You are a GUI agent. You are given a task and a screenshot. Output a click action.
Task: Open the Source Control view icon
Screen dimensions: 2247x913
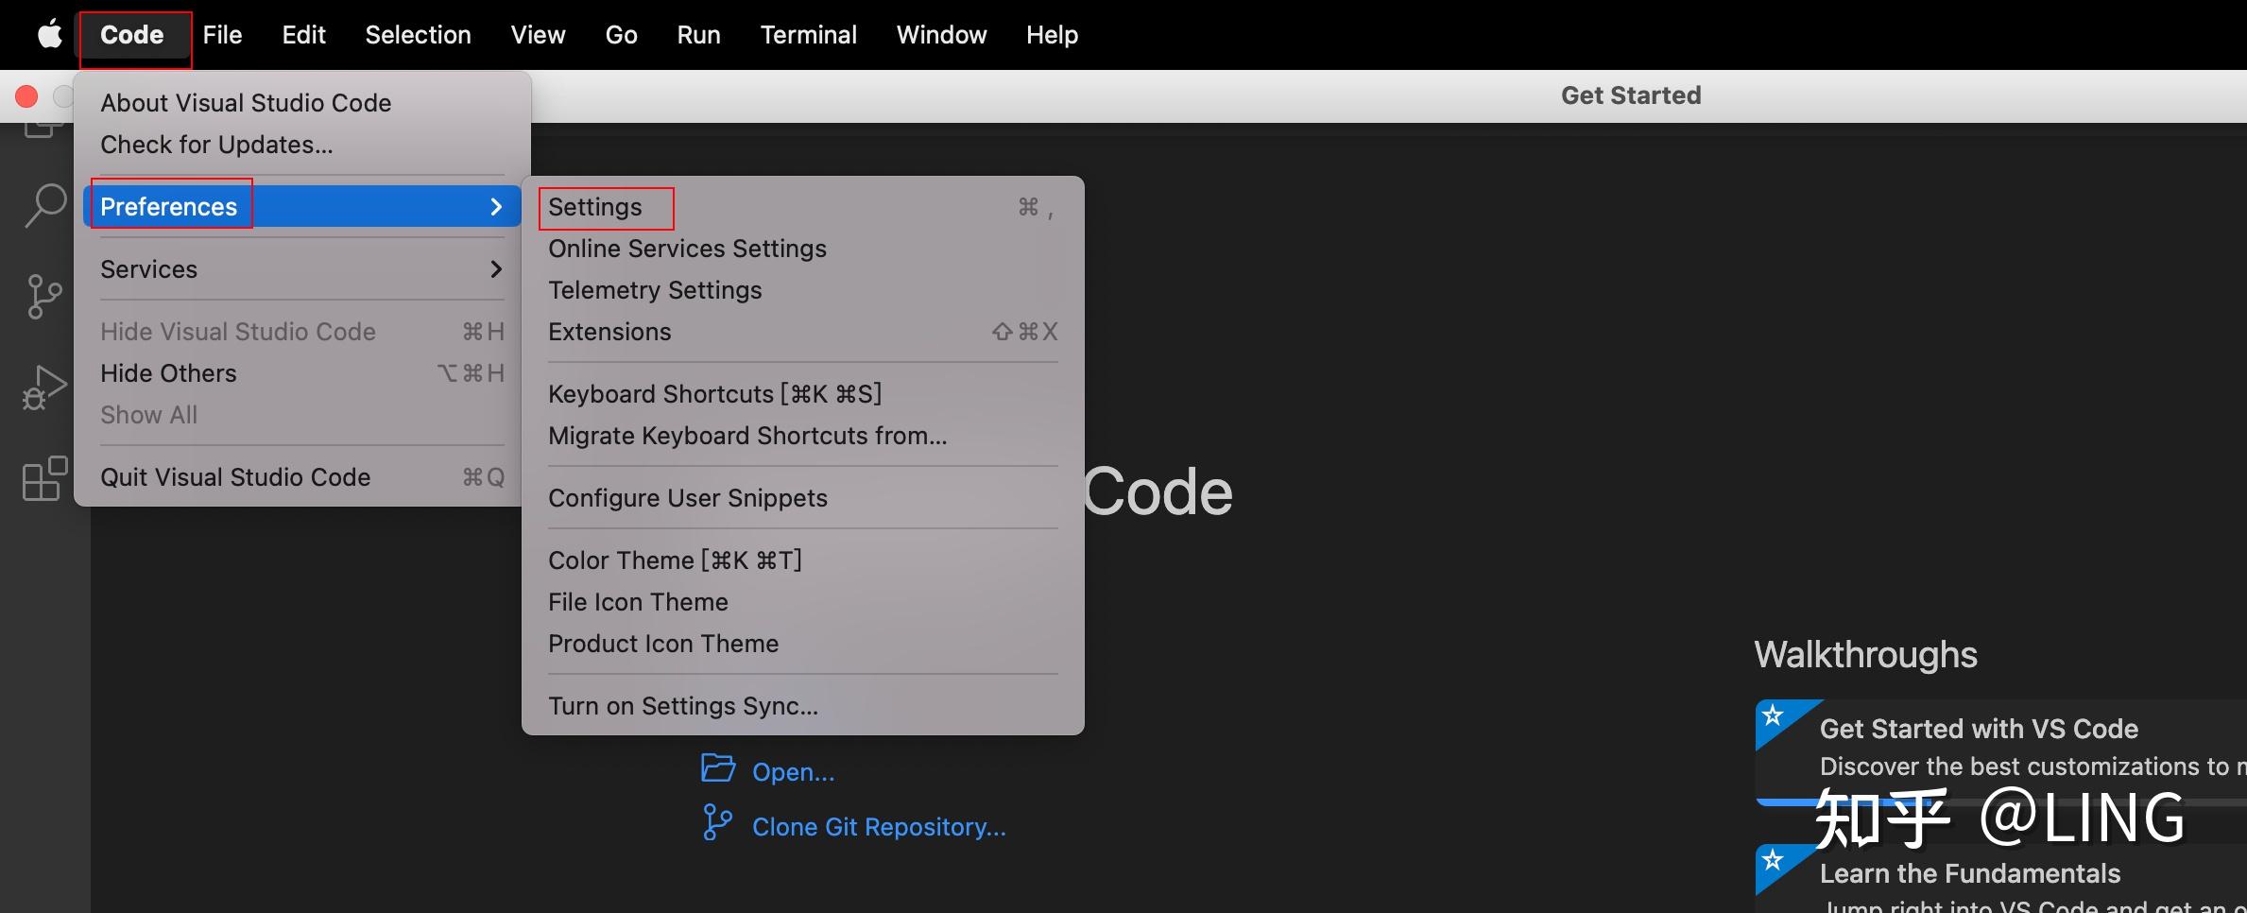pos(44,297)
